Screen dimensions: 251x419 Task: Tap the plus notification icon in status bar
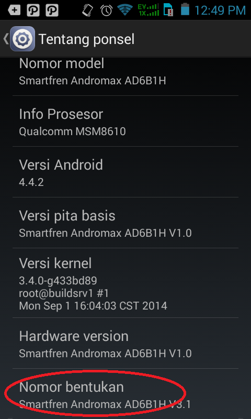pyautogui.click(x=14, y=10)
